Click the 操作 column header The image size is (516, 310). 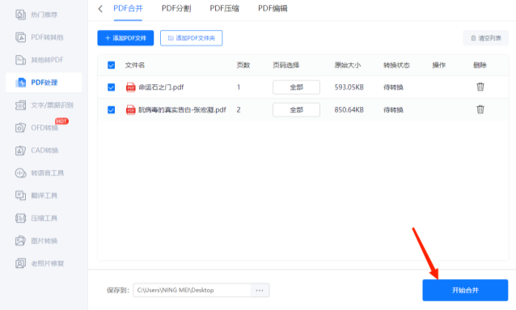tap(438, 66)
